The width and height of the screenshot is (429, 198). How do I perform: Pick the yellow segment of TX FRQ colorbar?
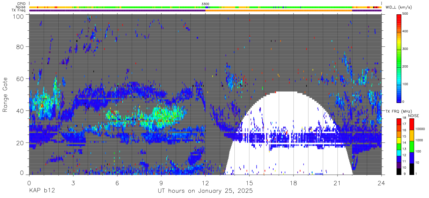pyautogui.click(x=399, y=140)
